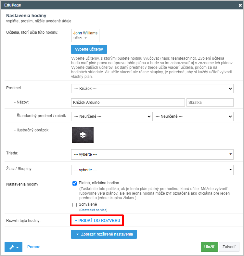
Task: Open the Dozvedieť sa viac link
Action: pos(93,210)
